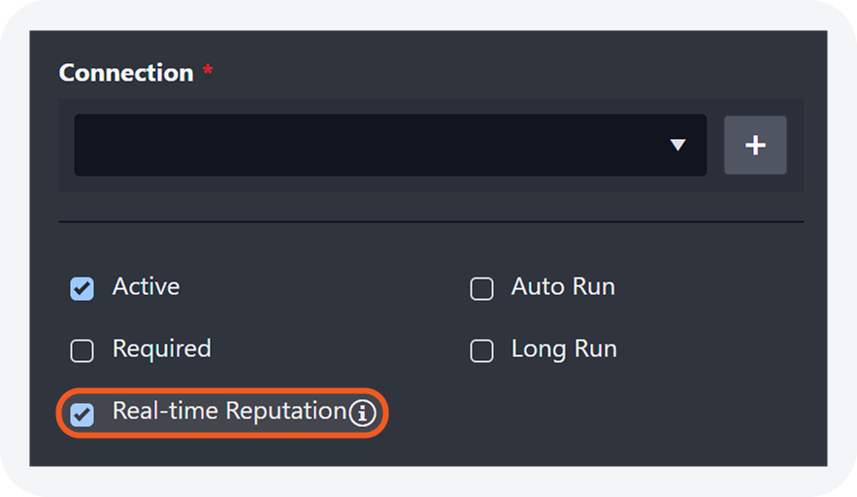Viewport: 857px width, 497px height.
Task: Click the plus button to add a connection
Action: point(755,146)
